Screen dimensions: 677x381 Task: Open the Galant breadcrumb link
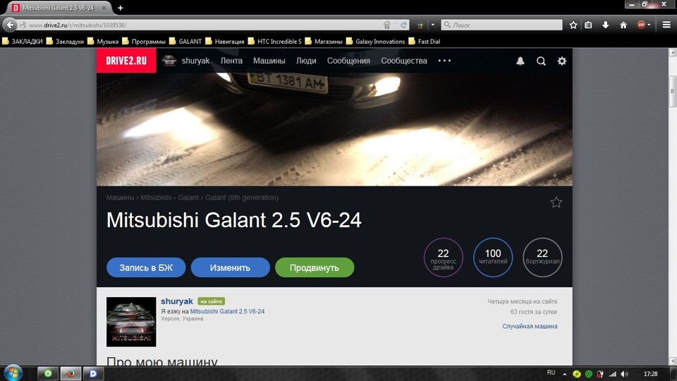pos(188,198)
